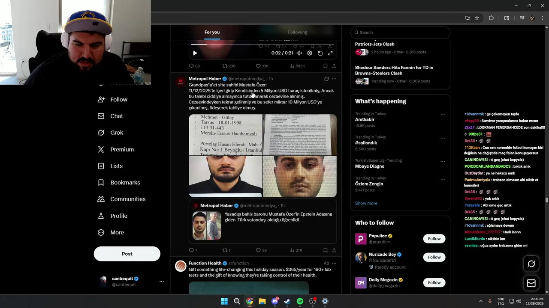This screenshot has height=308, width=549.
Task: Open floating Grok button
Action: 531,264
